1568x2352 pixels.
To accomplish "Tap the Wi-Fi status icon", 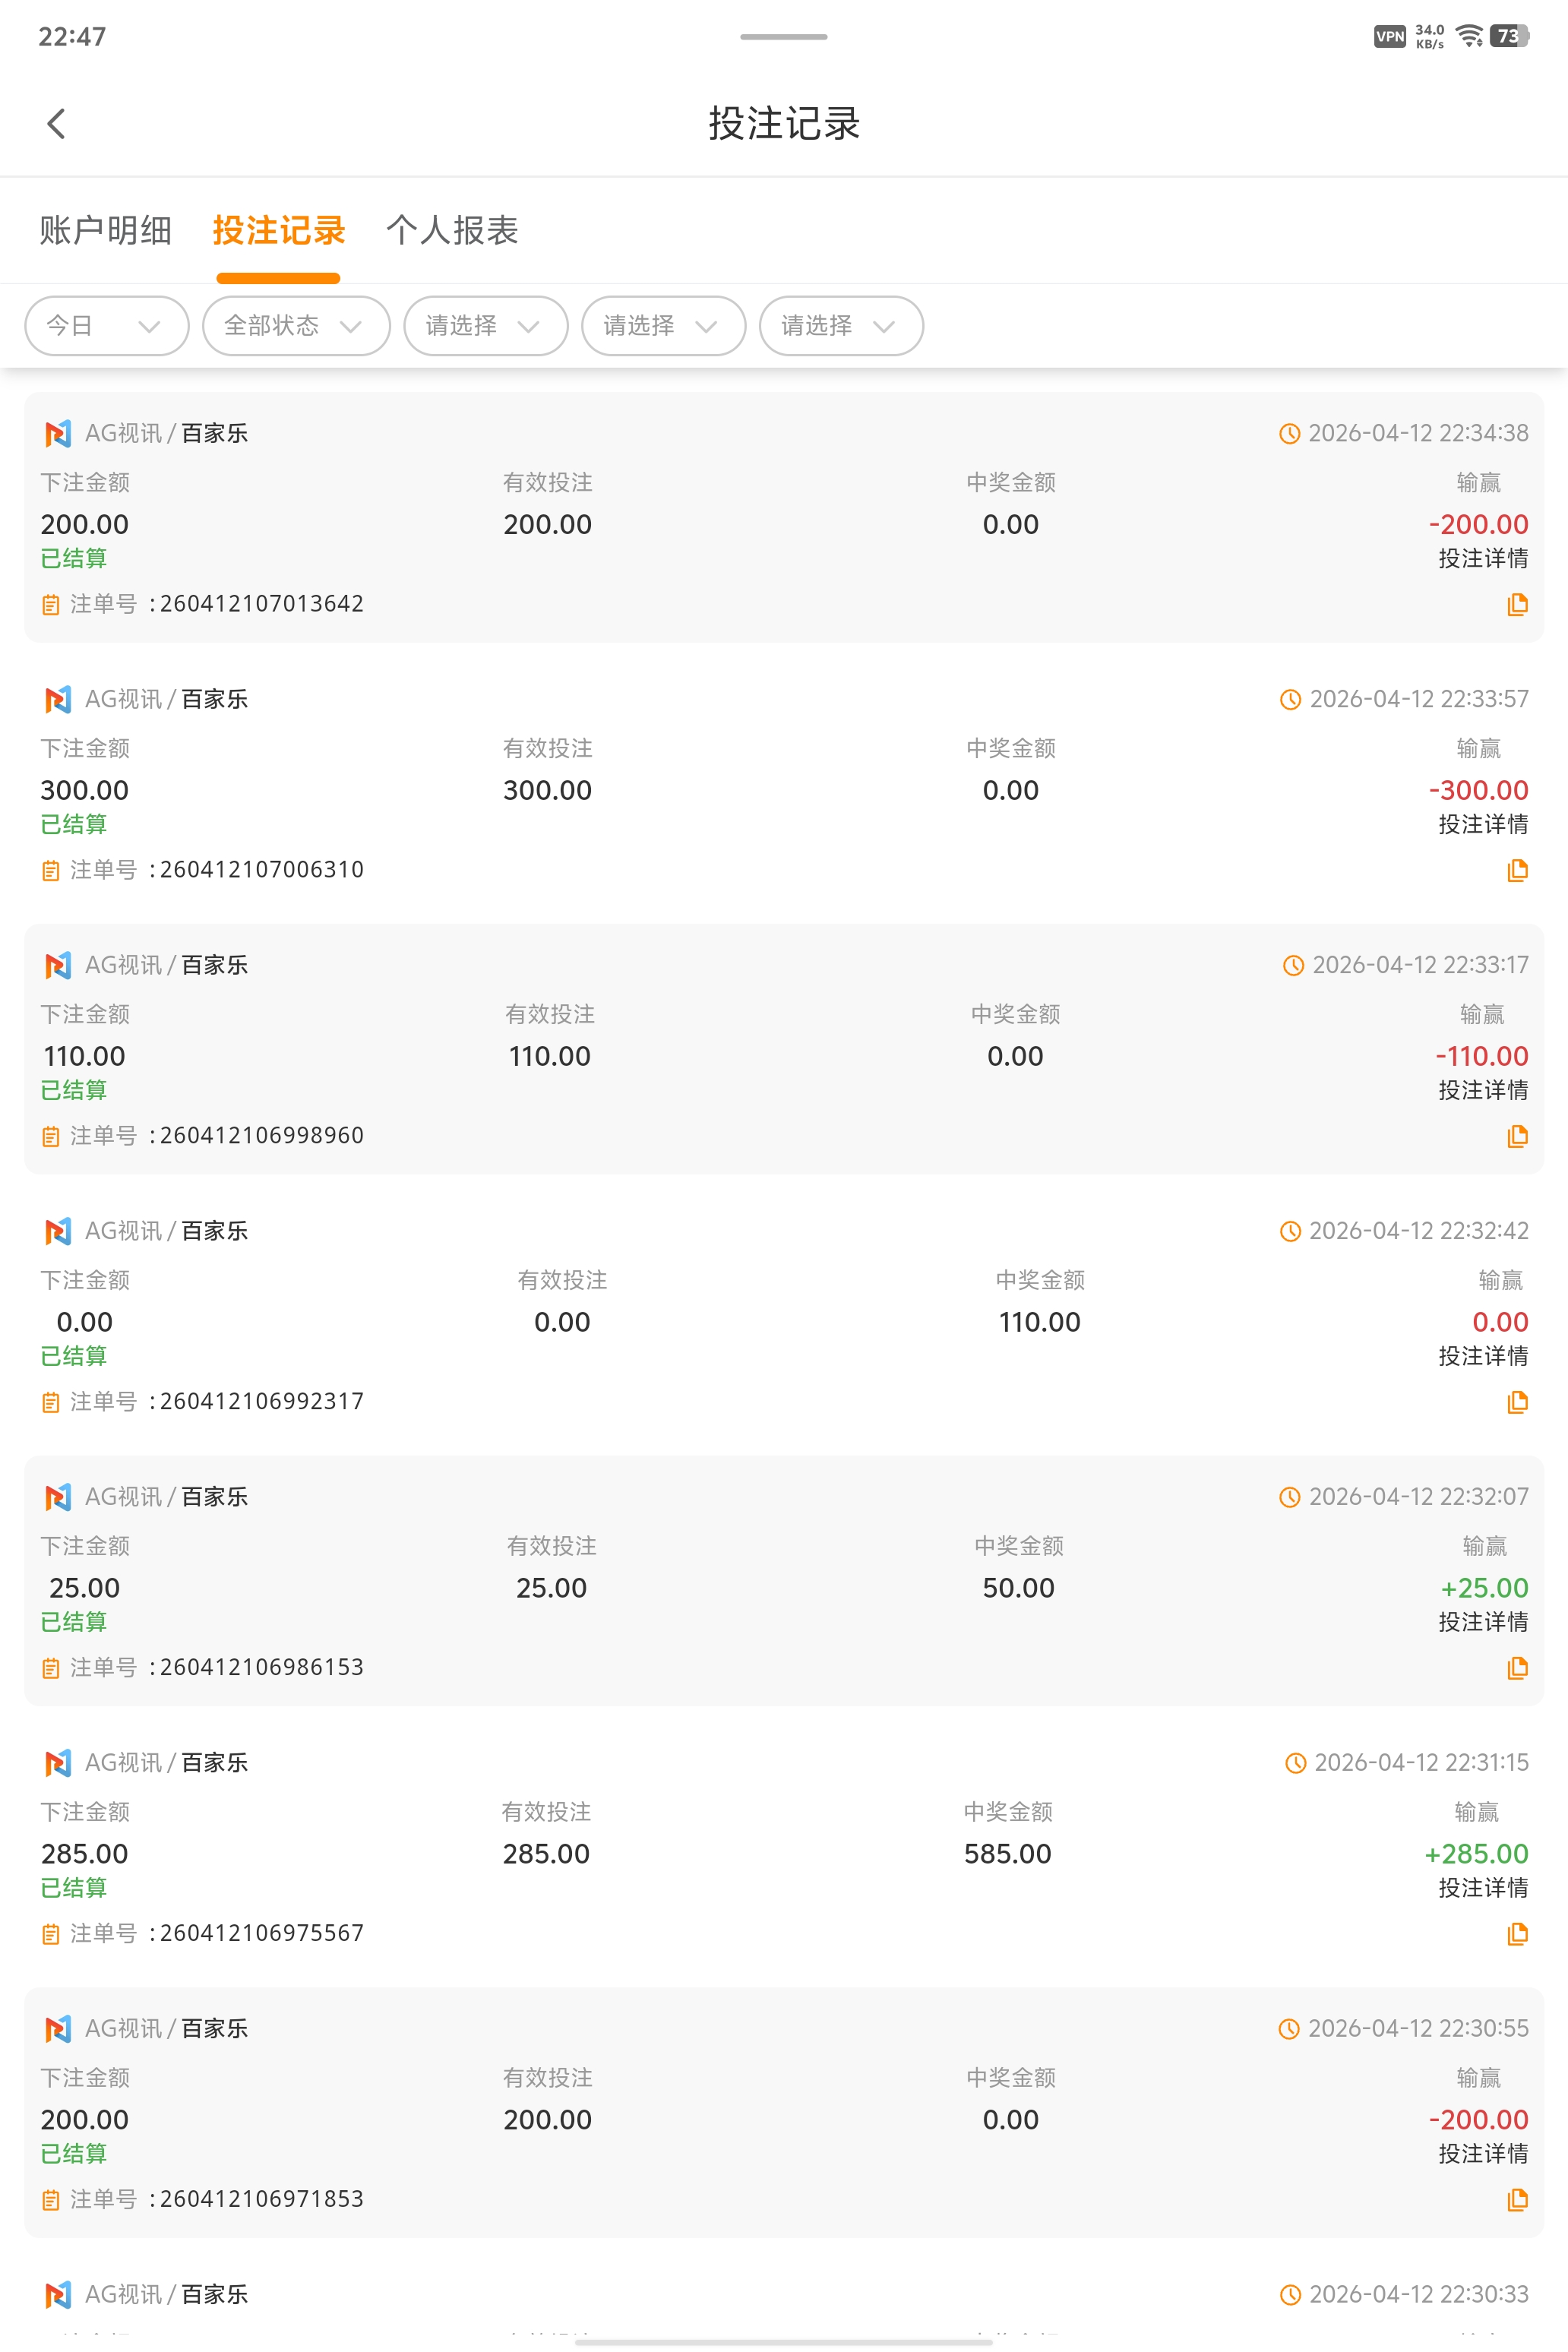I will tap(1468, 37).
